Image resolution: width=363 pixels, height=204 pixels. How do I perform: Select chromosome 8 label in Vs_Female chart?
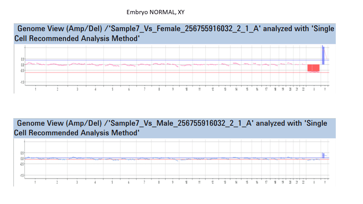159,89
